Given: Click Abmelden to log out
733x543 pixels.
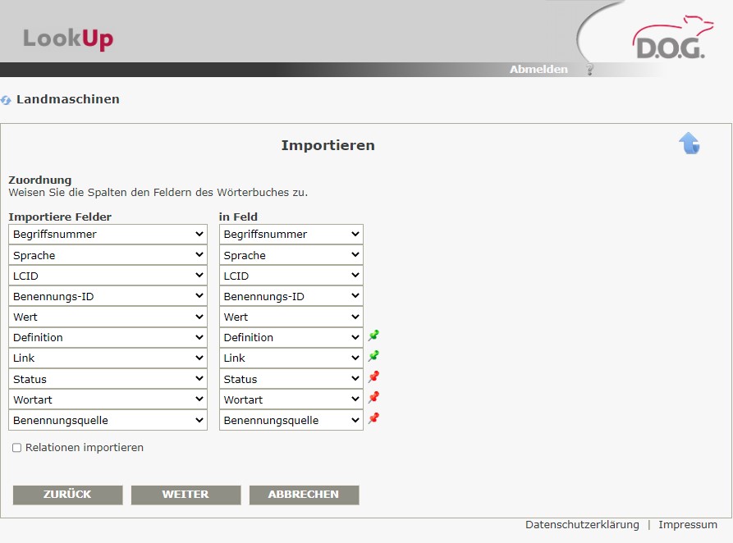Looking at the screenshot, I should tap(538, 70).
